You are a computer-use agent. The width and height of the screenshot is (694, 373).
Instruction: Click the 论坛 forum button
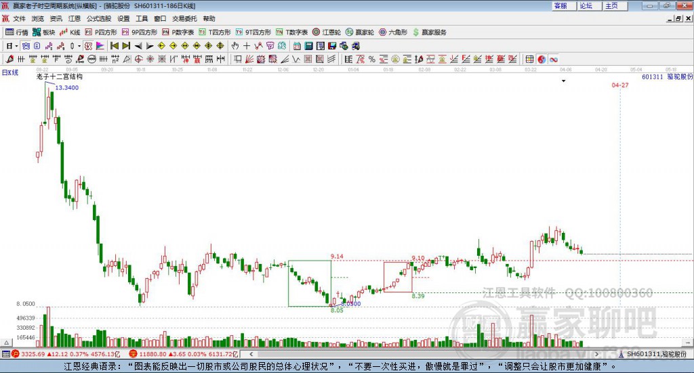click(590, 5)
